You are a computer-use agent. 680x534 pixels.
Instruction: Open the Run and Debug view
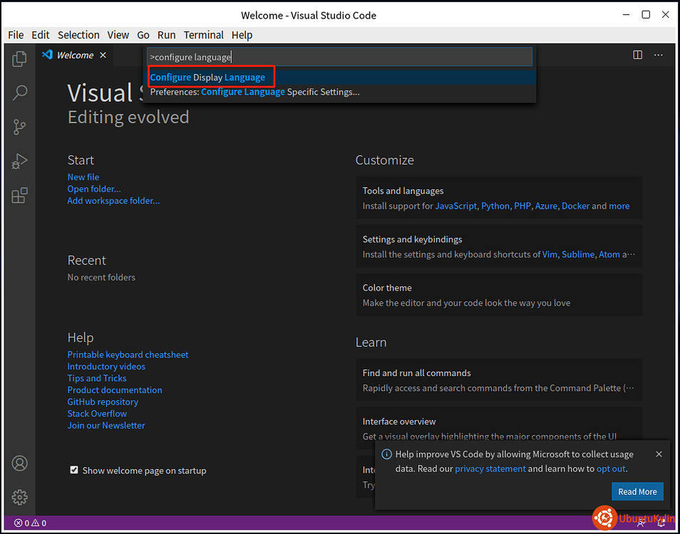pyautogui.click(x=19, y=161)
